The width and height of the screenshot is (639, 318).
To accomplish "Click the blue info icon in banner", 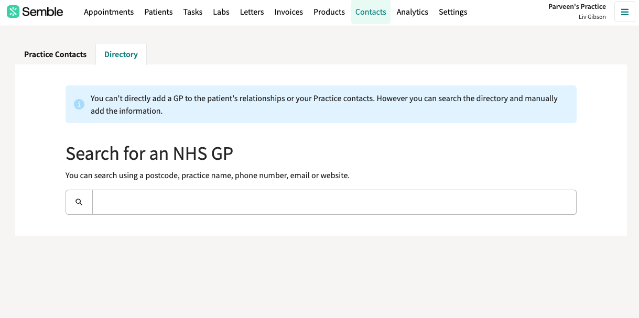I will (x=79, y=104).
